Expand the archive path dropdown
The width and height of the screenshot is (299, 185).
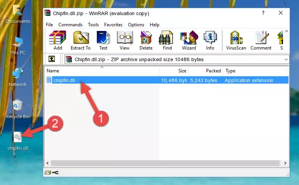tap(286, 59)
